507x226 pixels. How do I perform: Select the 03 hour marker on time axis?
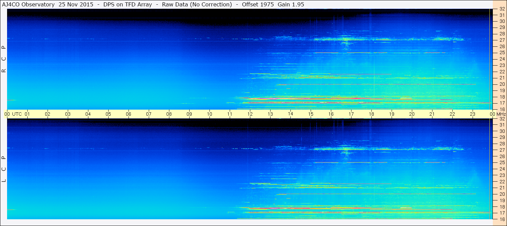tap(68, 114)
